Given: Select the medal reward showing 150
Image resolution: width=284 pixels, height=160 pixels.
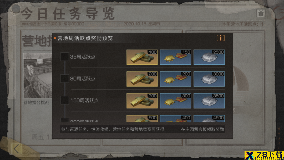Looking at the screenshot, I should tap(175, 57).
